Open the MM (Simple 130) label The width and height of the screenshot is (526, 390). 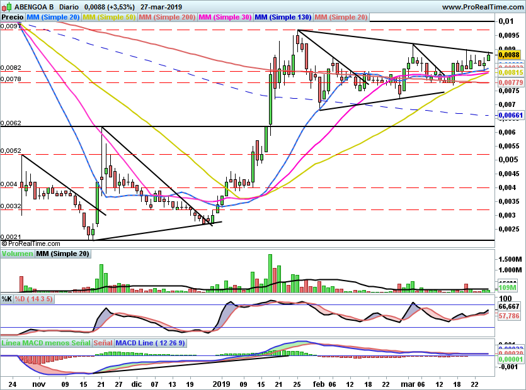tap(283, 17)
